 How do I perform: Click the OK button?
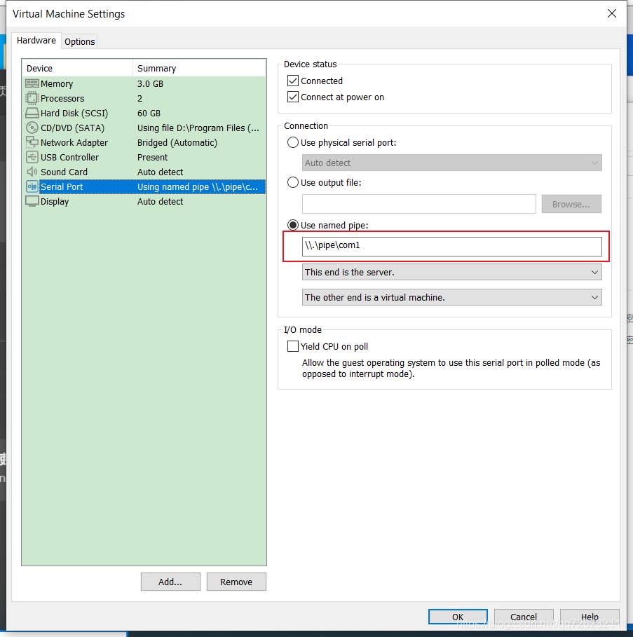pos(458,617)
